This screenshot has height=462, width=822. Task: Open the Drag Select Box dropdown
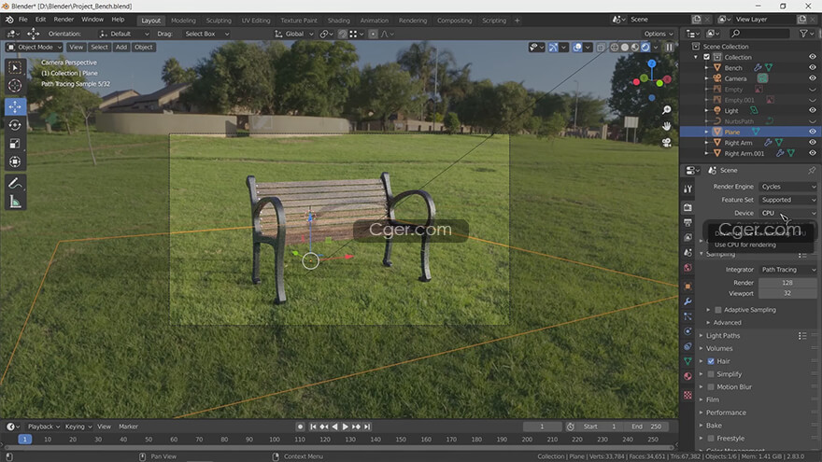pyautogui.click(x=206, y=34)
